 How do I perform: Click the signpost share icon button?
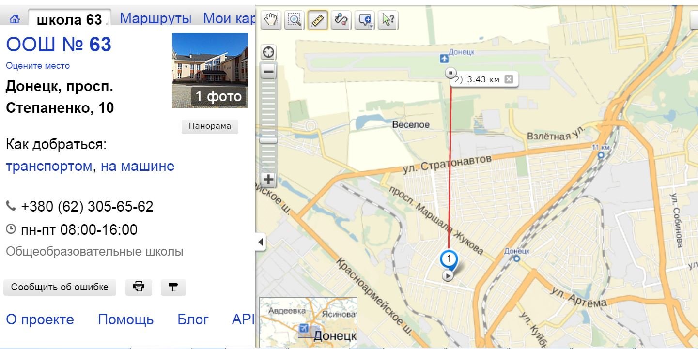pos(173,287)
